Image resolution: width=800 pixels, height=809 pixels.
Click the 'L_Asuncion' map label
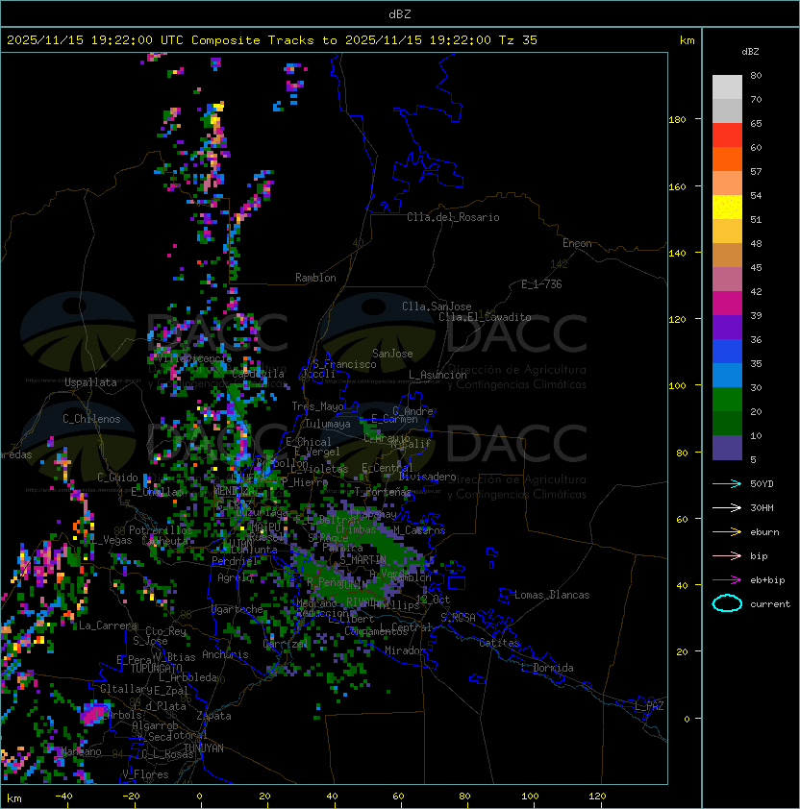[x=437, y=375]
